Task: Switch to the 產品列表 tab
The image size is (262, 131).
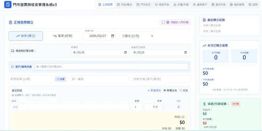Action: pos(218,5)
